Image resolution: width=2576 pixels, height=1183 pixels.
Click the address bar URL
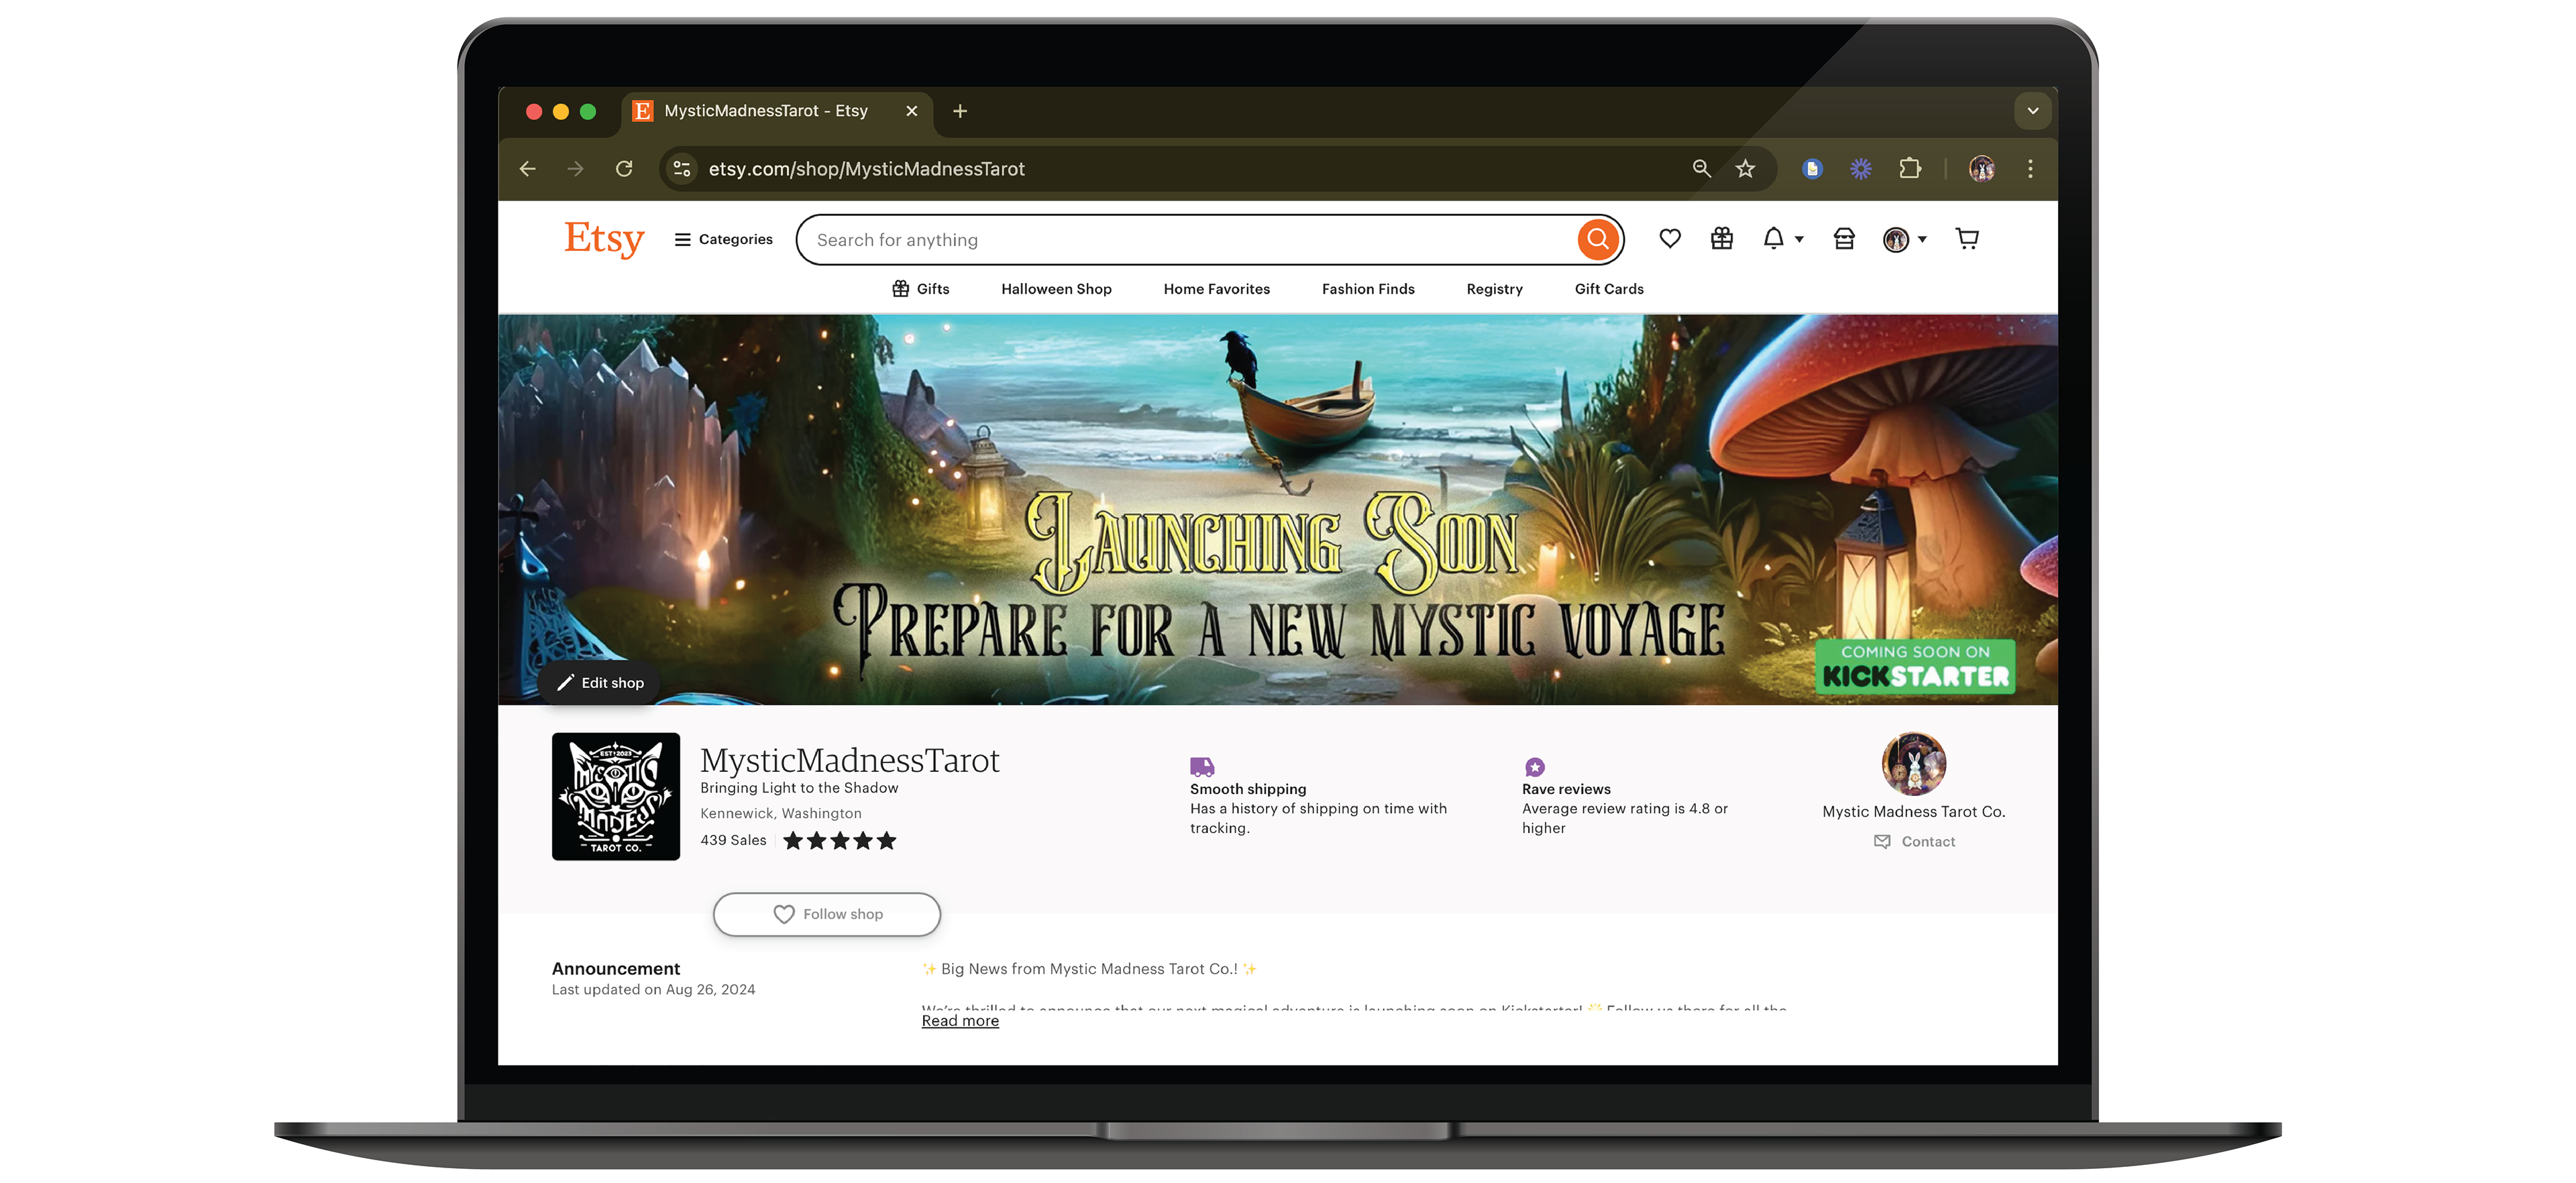866,169
